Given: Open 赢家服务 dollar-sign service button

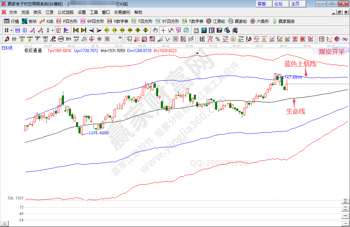Looking at the screenshot, I should click(x=283, y=21).
